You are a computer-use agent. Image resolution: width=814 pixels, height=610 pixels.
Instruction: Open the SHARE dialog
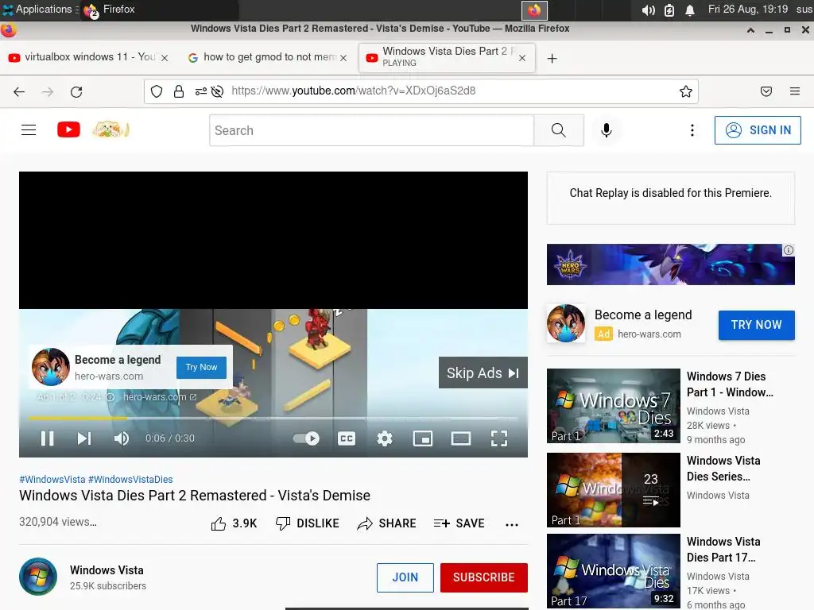387,523
